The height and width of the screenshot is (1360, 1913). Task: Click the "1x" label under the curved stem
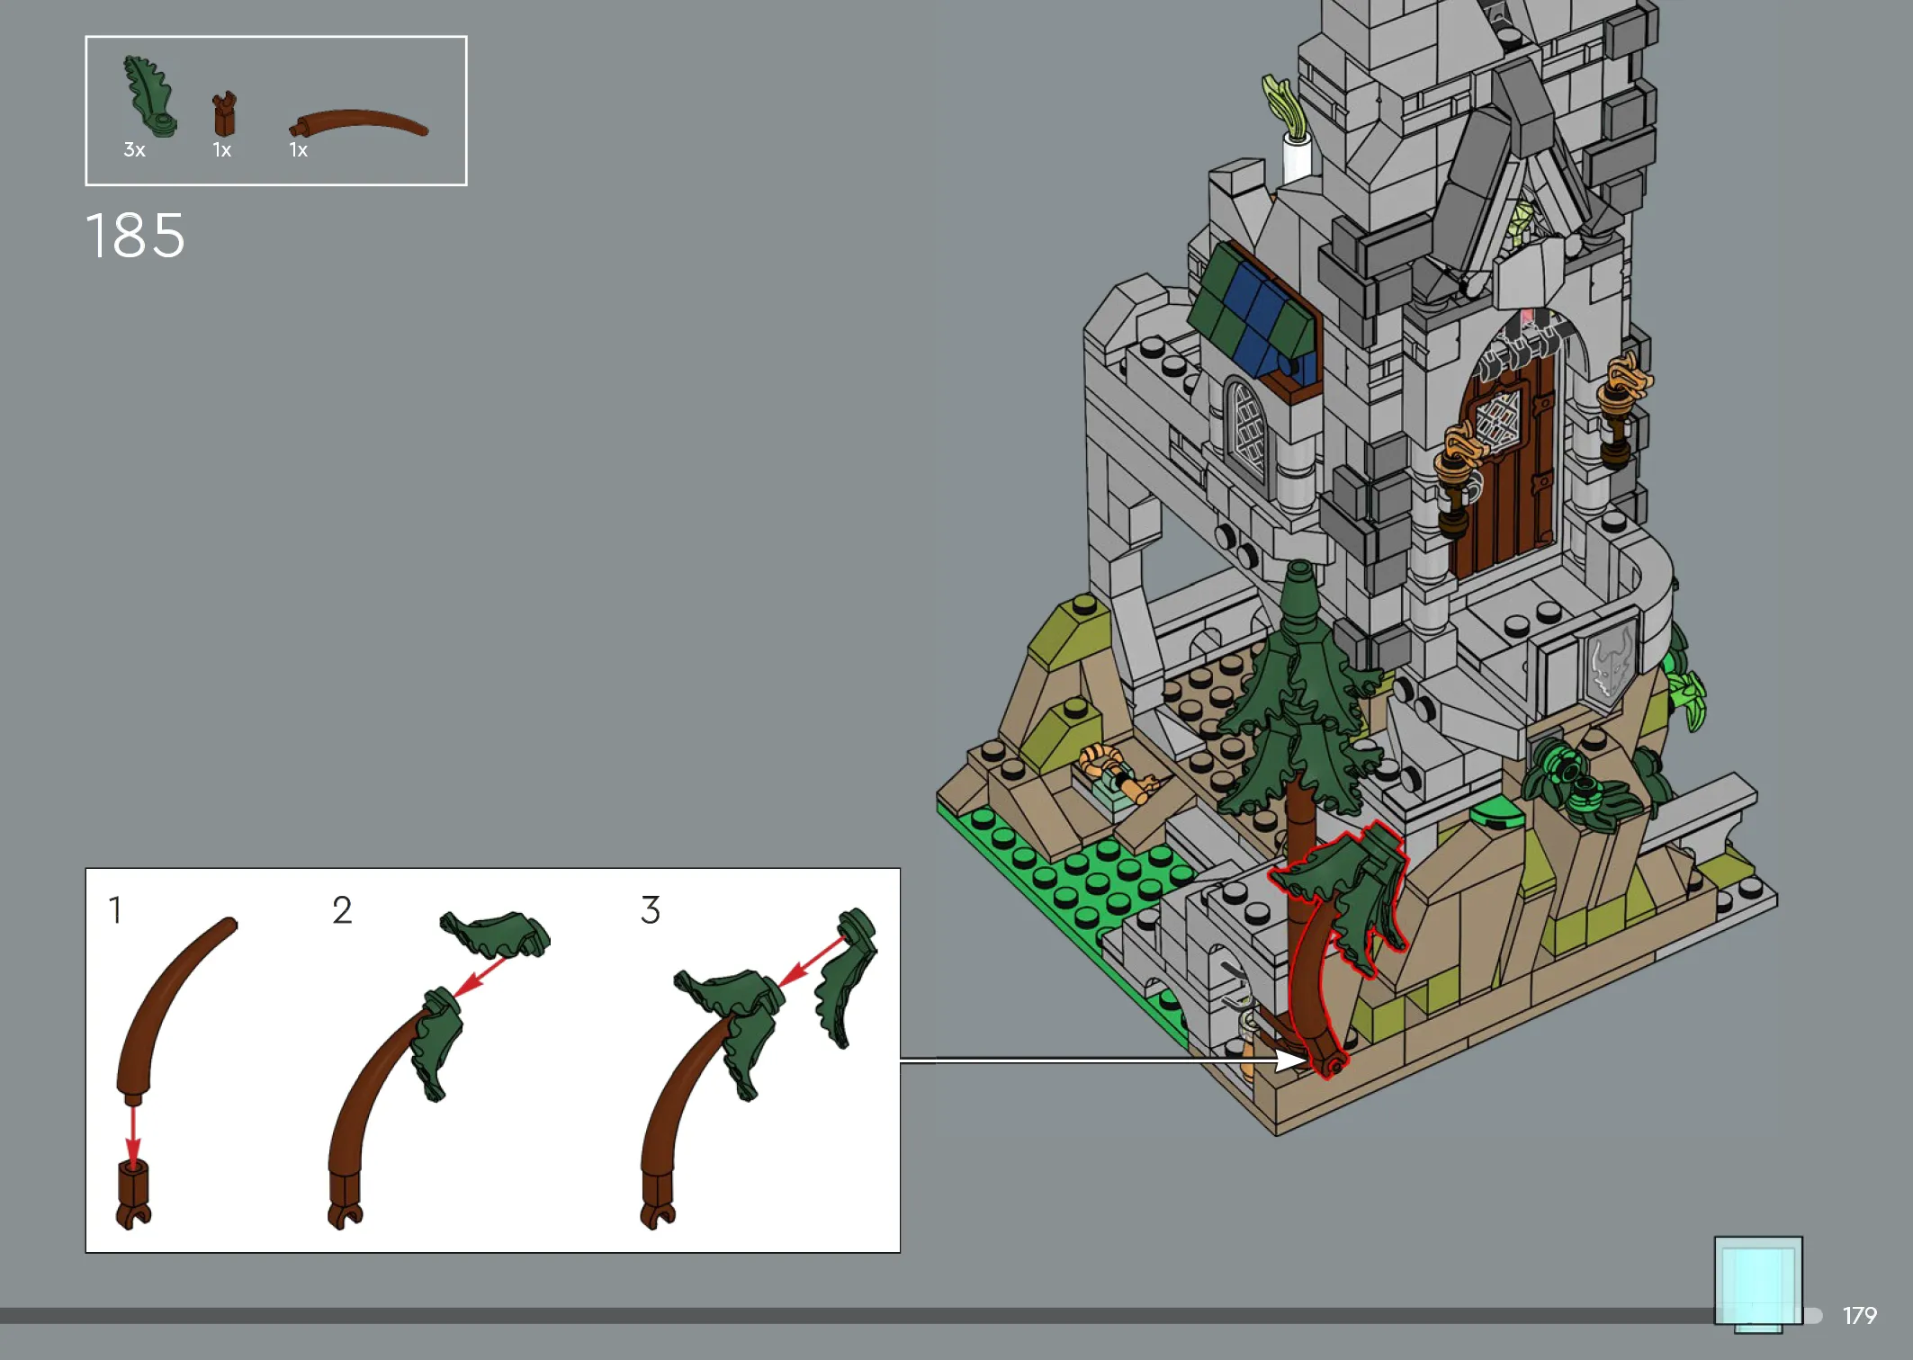(298, 150)
